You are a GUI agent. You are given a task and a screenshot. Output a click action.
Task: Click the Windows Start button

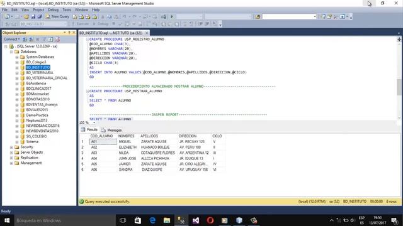point(7,220)
